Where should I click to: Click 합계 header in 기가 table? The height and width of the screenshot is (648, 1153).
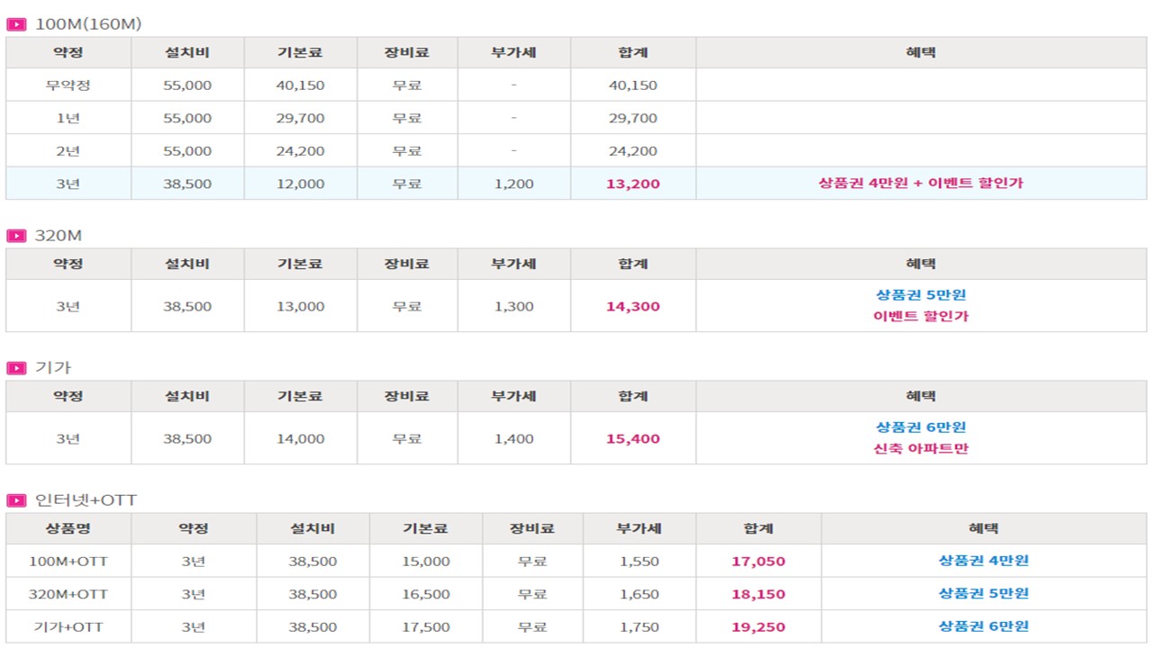[633, 396]
